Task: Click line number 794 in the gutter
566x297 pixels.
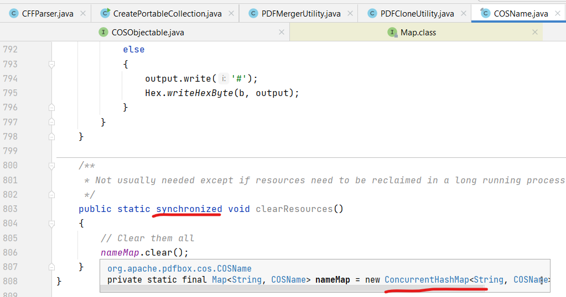Action: click(10, 79)
